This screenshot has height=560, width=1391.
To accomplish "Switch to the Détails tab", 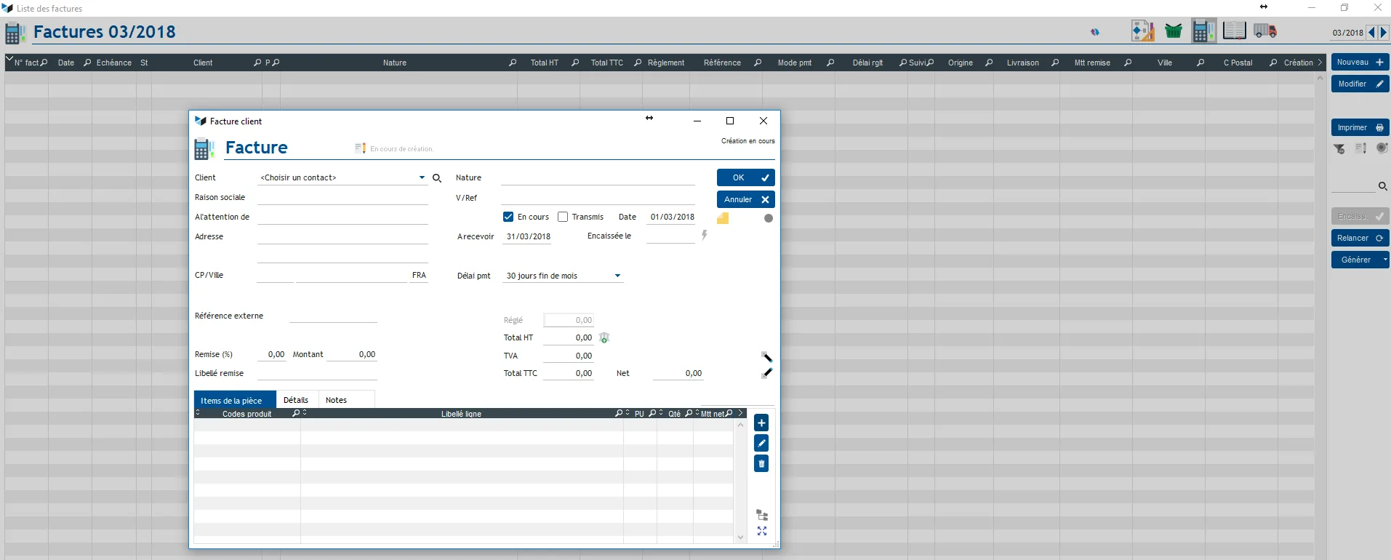I will [x=296, y=400].
